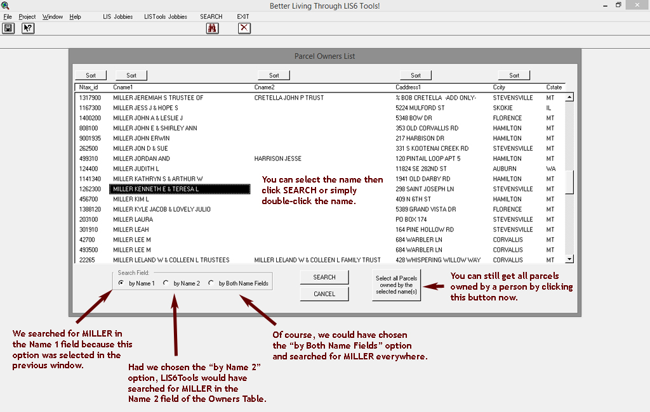Click Select all Parcels owned by selected name(s)

pos(396,285)
